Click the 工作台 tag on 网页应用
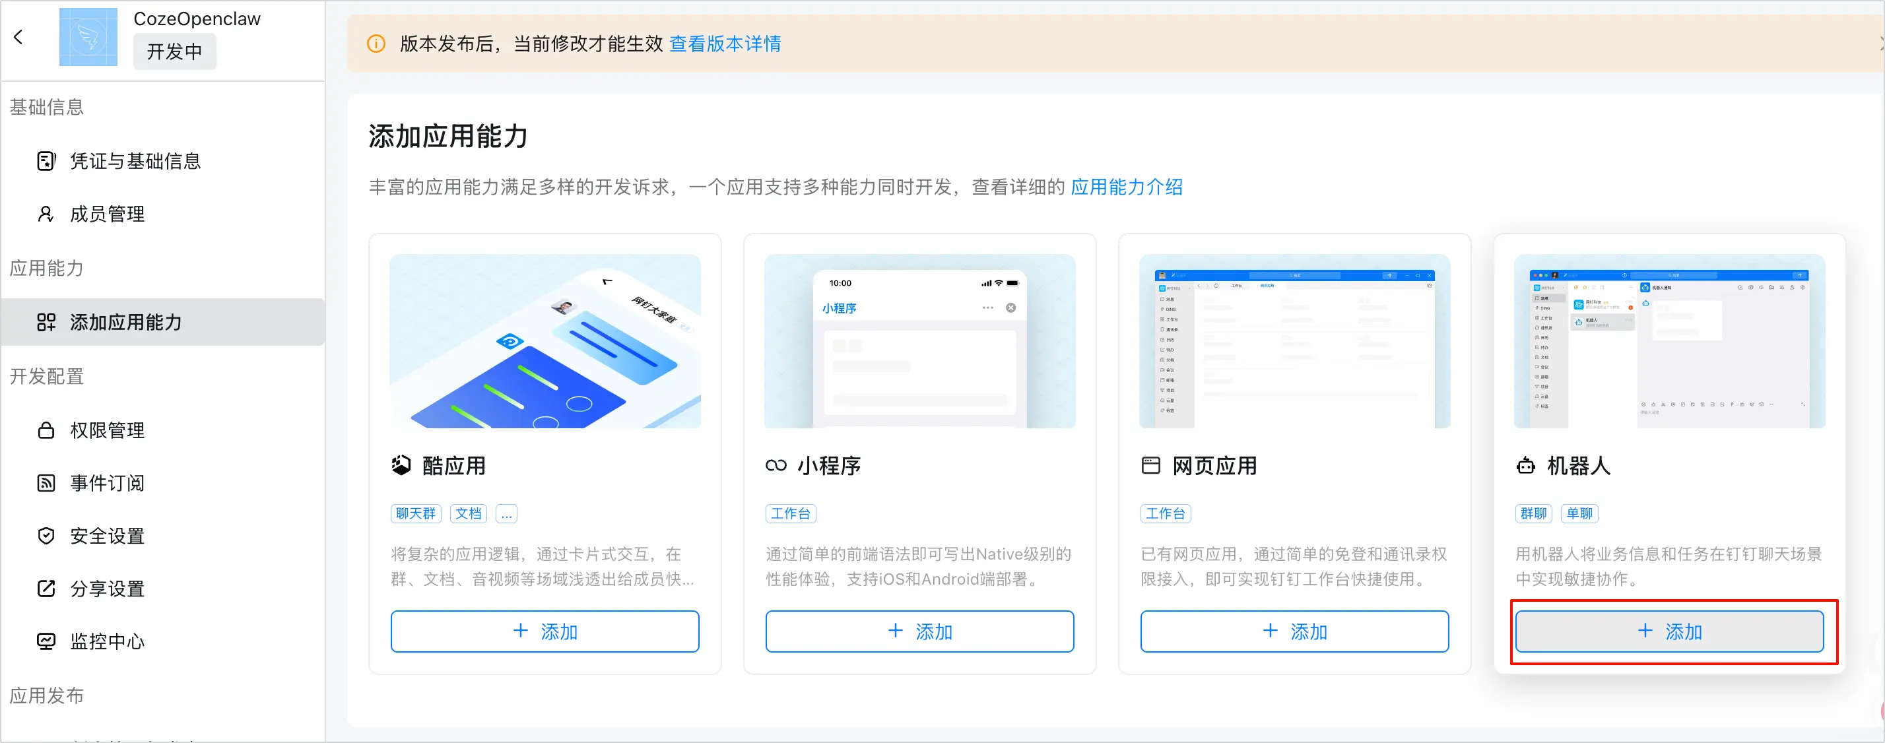 (x=1165, y=513)
